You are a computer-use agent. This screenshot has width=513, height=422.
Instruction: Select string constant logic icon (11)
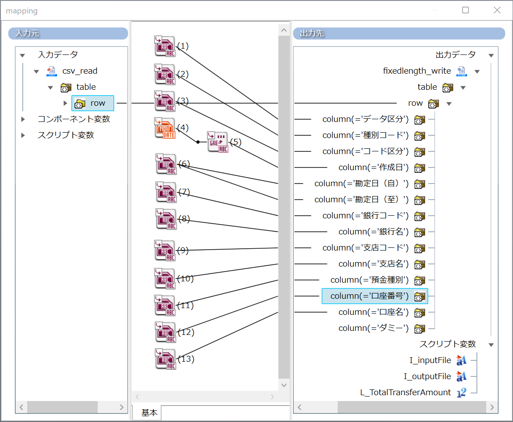[x=165, y=306]
